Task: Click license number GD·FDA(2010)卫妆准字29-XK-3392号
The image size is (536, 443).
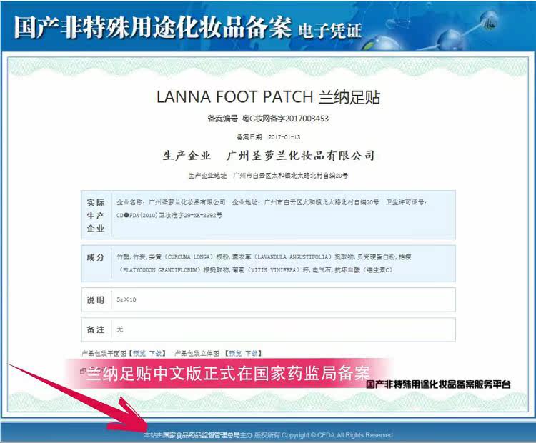Action: tap(169, 215)
